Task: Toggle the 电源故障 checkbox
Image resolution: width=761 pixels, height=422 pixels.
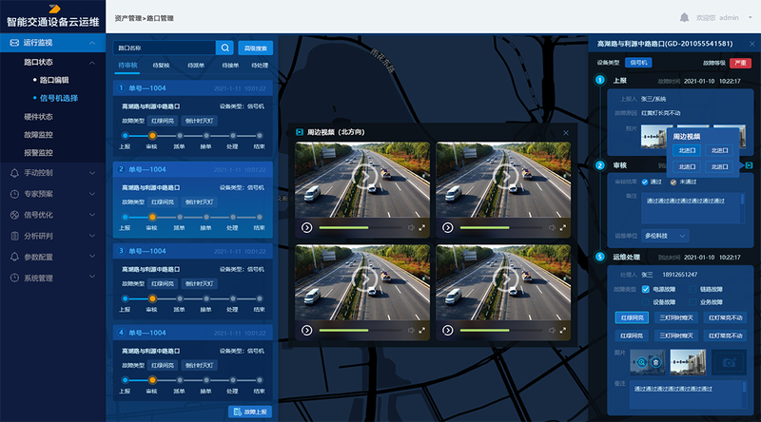Action: point(646,289)
